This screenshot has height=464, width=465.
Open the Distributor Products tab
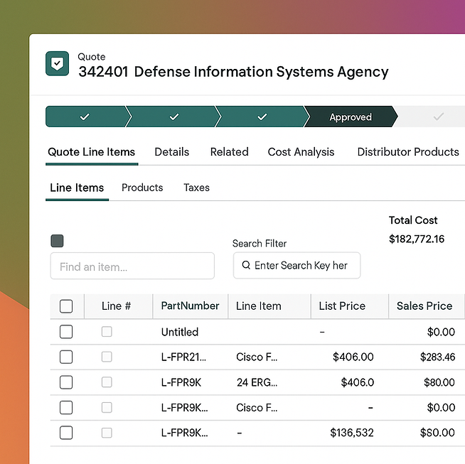point(408,152)
